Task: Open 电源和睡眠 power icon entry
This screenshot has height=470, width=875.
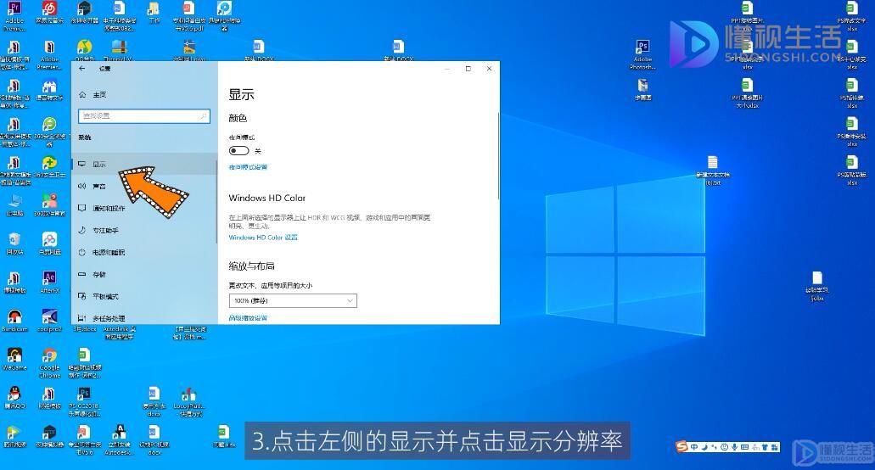Action: point(82,252)
